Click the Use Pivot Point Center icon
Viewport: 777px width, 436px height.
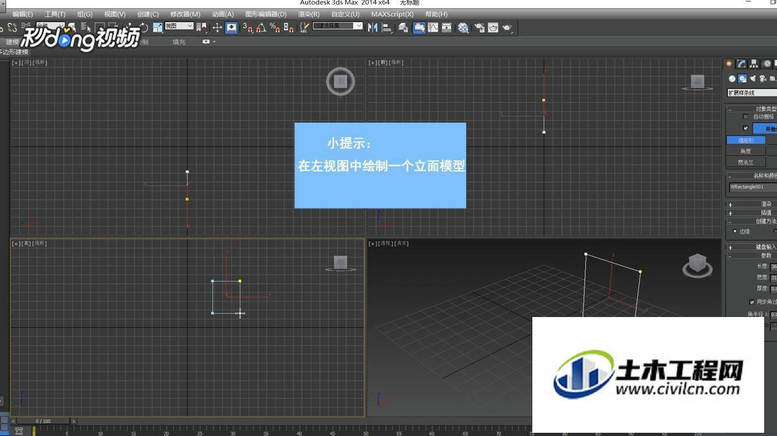click(201, 27)
